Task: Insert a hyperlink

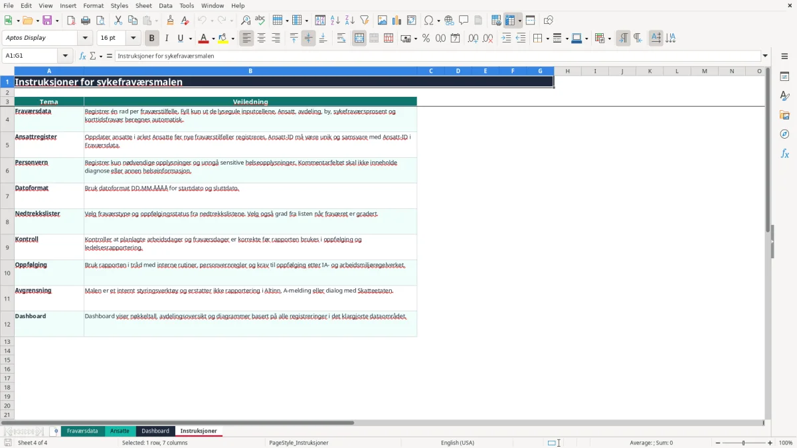Action: click(x=449, y=20)
